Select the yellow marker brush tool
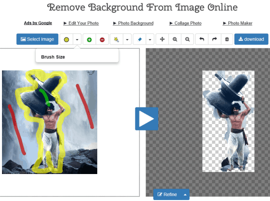270x201 pixels. pyautogui.click(x=66, y=40)
